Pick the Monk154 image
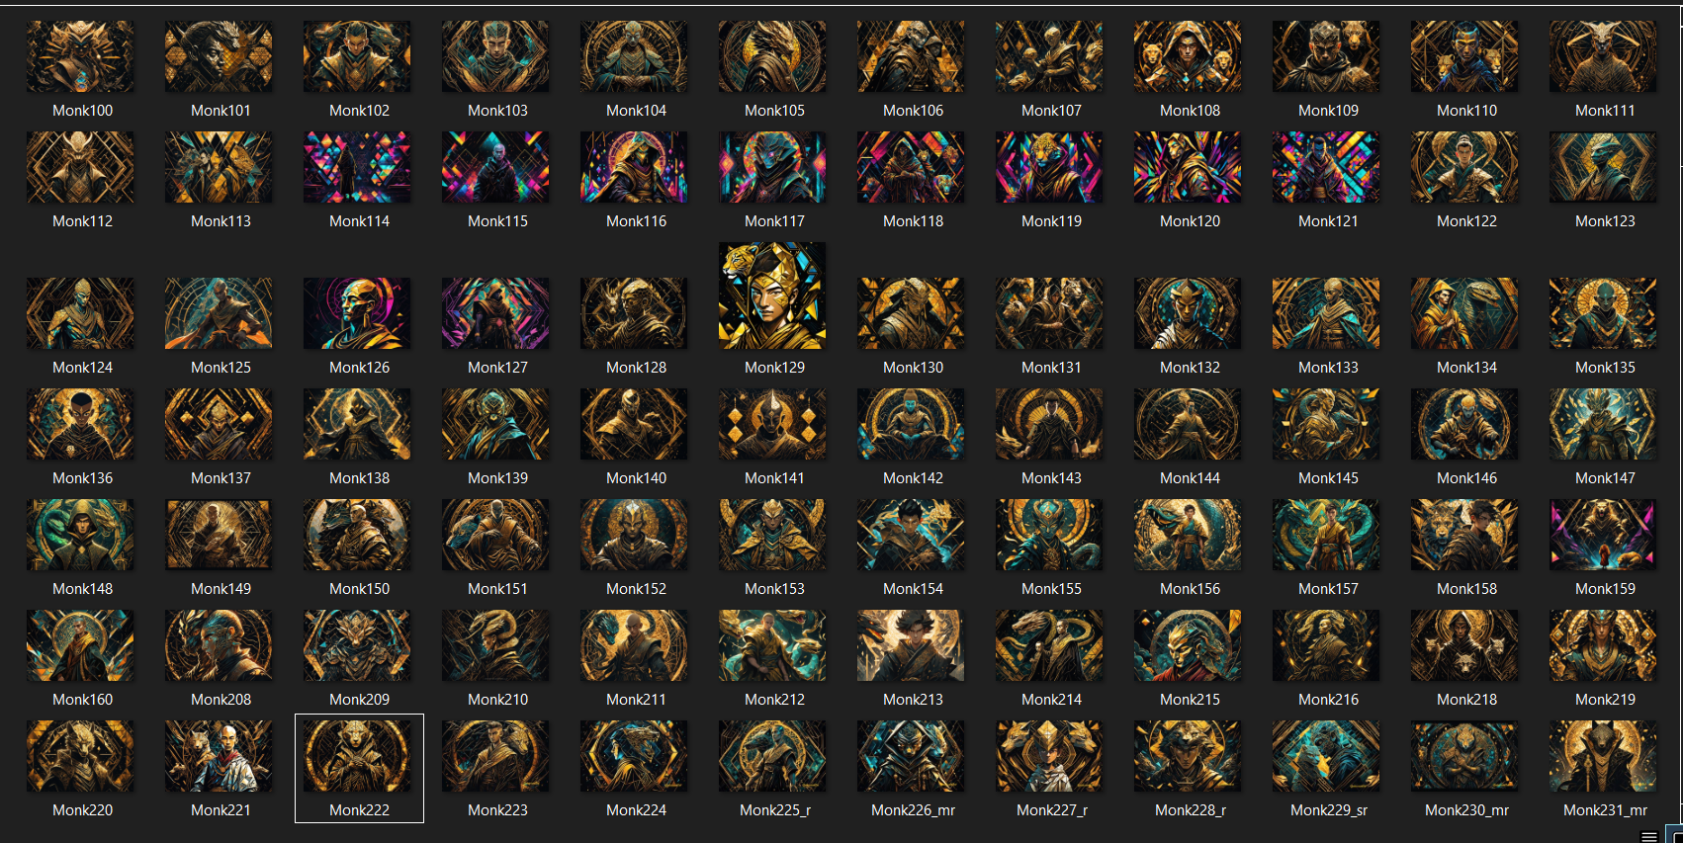The width and height of the screenshot is (1683, 843). click(911, 535)
